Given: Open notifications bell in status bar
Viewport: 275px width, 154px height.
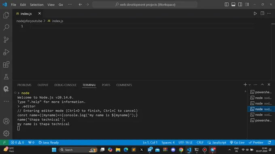Looking at the screenshot, I should [x=269, y=142].
